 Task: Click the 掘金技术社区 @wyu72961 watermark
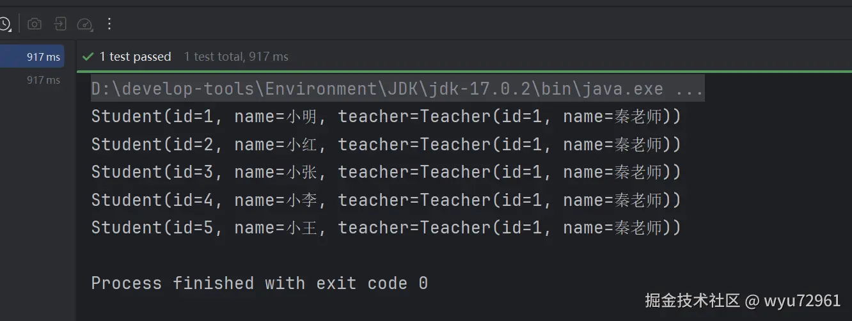click(742, 301)
